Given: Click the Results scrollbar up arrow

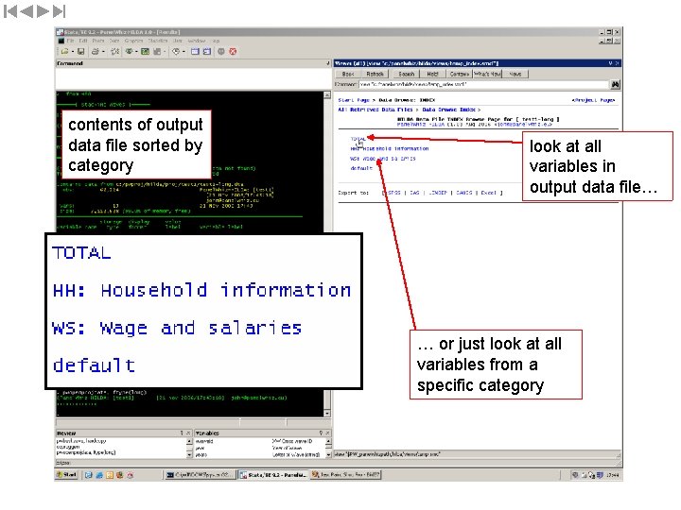Looking at the screenshot, I should pos(327,95).
